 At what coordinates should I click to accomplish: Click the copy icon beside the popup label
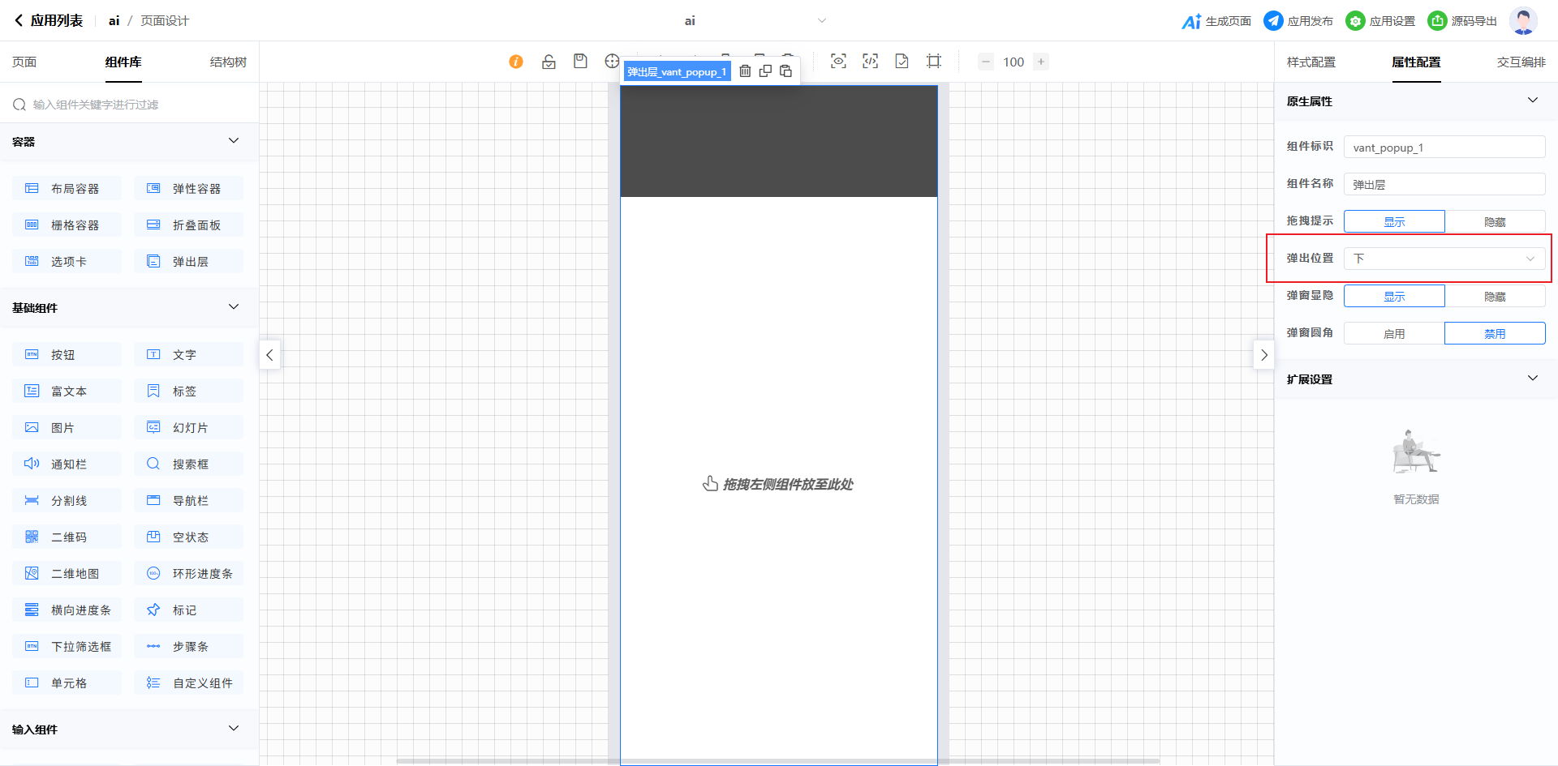click(765, 71)
